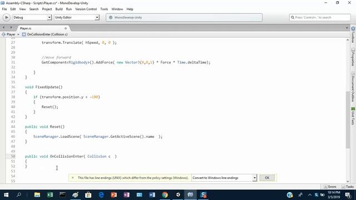Click the scrollbar down arrow
Viewport: 356px width, 200px height.
tap(348, 181)
